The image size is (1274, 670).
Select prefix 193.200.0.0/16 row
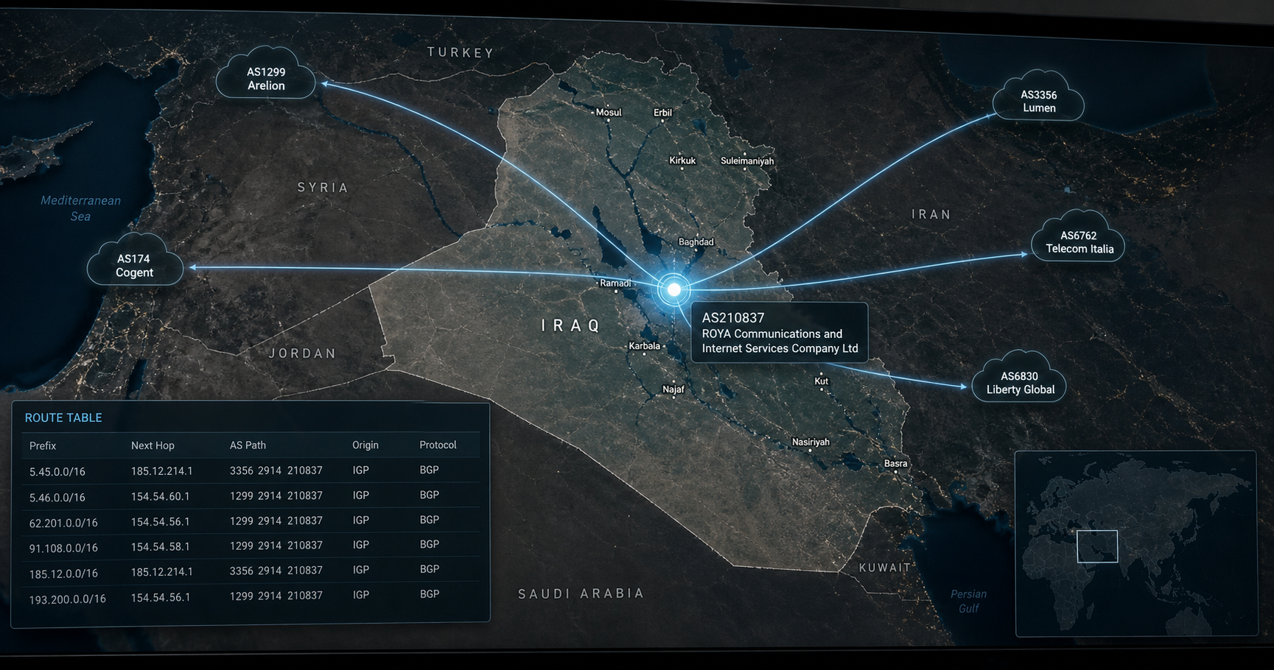tap(251, 597)
